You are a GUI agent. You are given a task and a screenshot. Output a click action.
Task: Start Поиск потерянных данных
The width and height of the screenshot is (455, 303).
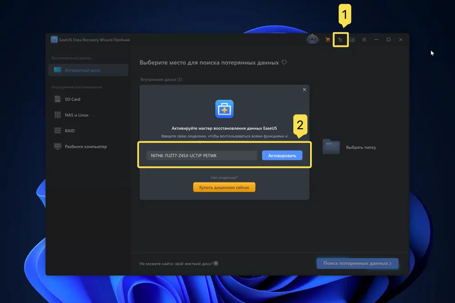[357, 263]
